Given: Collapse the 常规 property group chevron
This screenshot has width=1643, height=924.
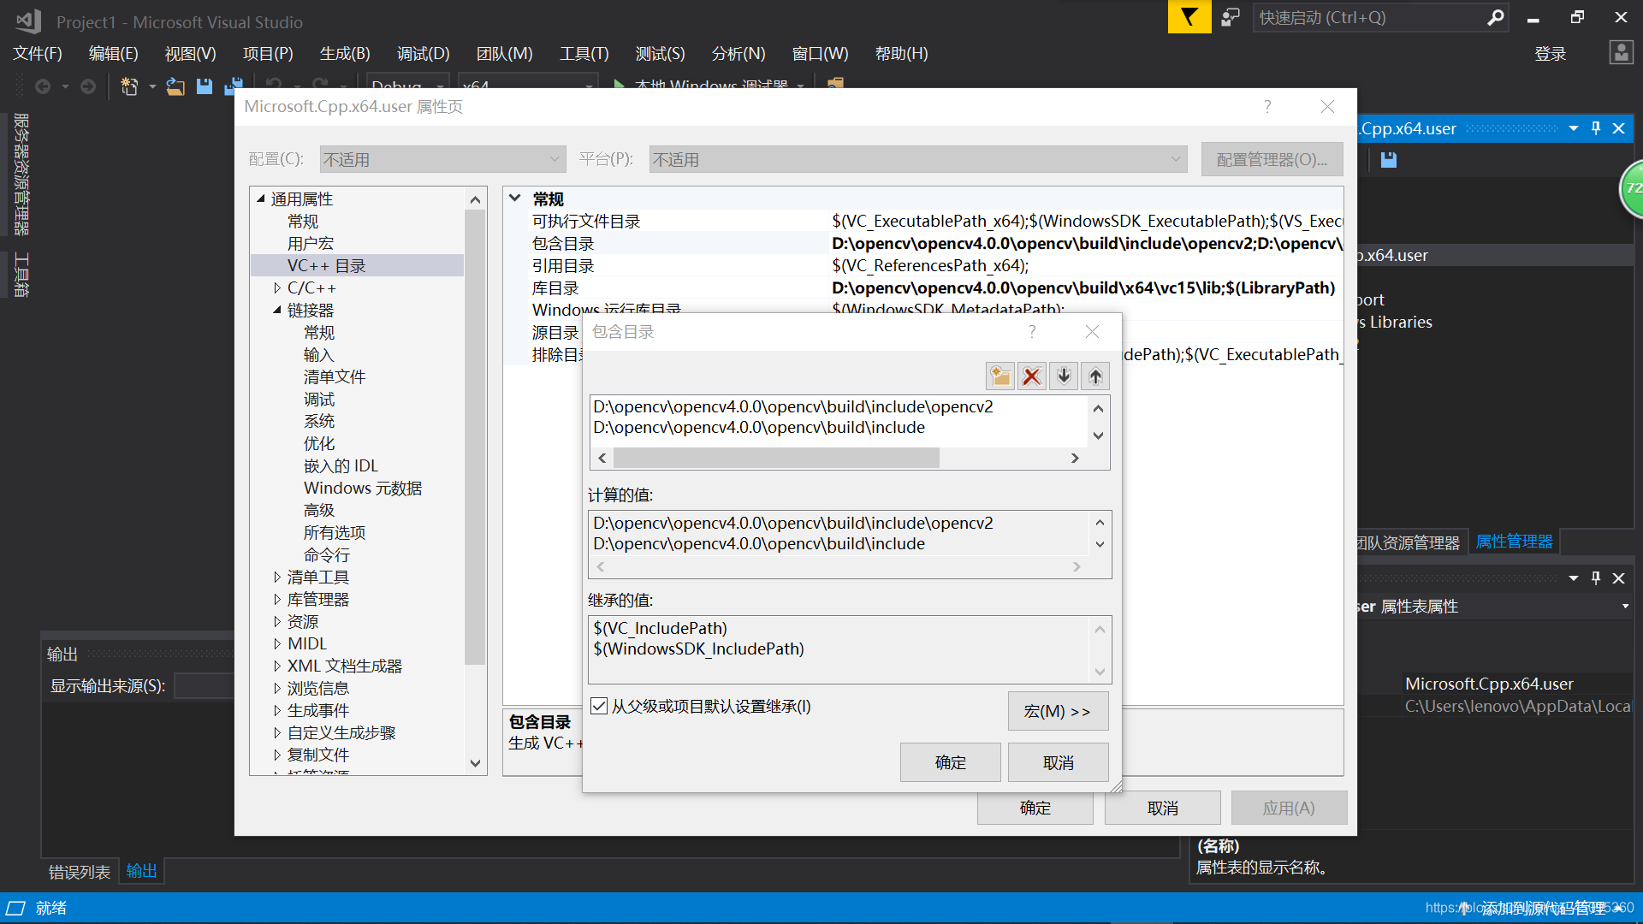Looking at the screenshot, I should (x=515, y=198).
